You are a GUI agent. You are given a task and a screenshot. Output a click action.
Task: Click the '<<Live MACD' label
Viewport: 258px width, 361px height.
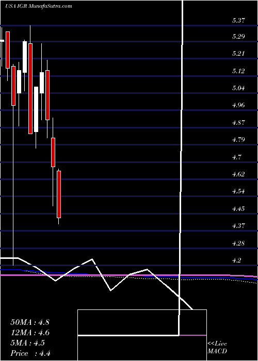pos(217,348)
